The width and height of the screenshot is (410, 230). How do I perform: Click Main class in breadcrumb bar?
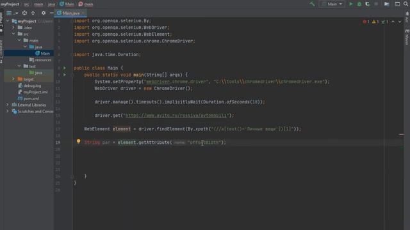(67, 4)
